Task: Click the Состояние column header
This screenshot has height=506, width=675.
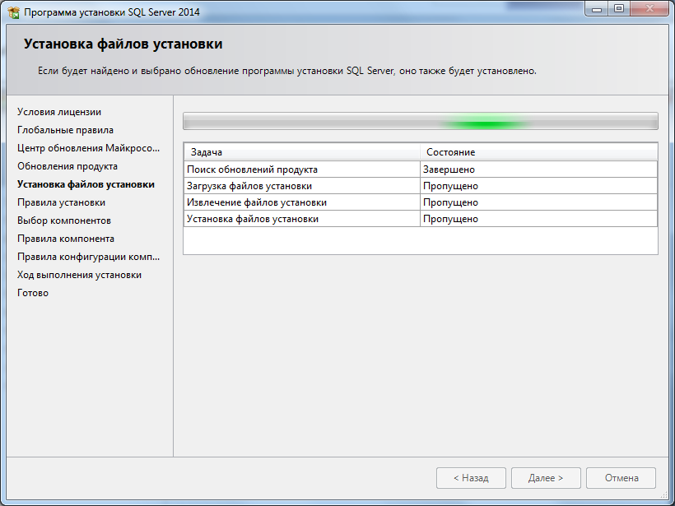Action: tap(539, 152)
